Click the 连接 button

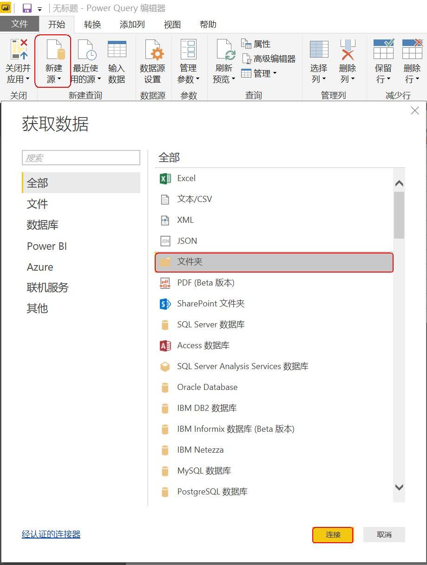(333, 535)
